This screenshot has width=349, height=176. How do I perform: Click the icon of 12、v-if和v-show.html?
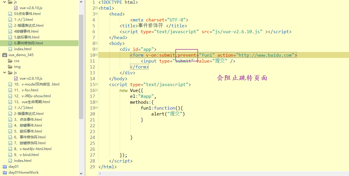pyautogui.click(x=10, y=96)
